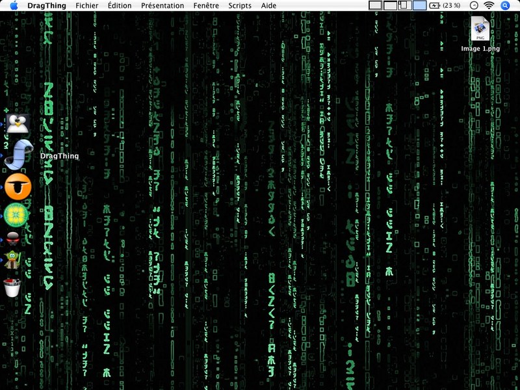520x390 pixels.
Task: Switch to the pager desktop showing window outline
Action: (405, 5)
